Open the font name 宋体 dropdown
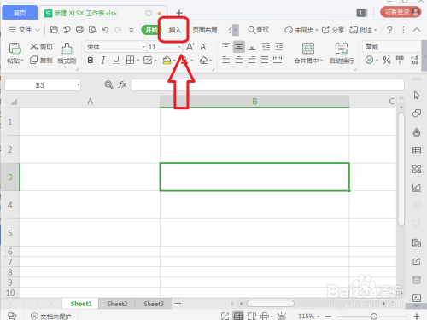Viewport: 427px width, 320px height. point(143,47)
